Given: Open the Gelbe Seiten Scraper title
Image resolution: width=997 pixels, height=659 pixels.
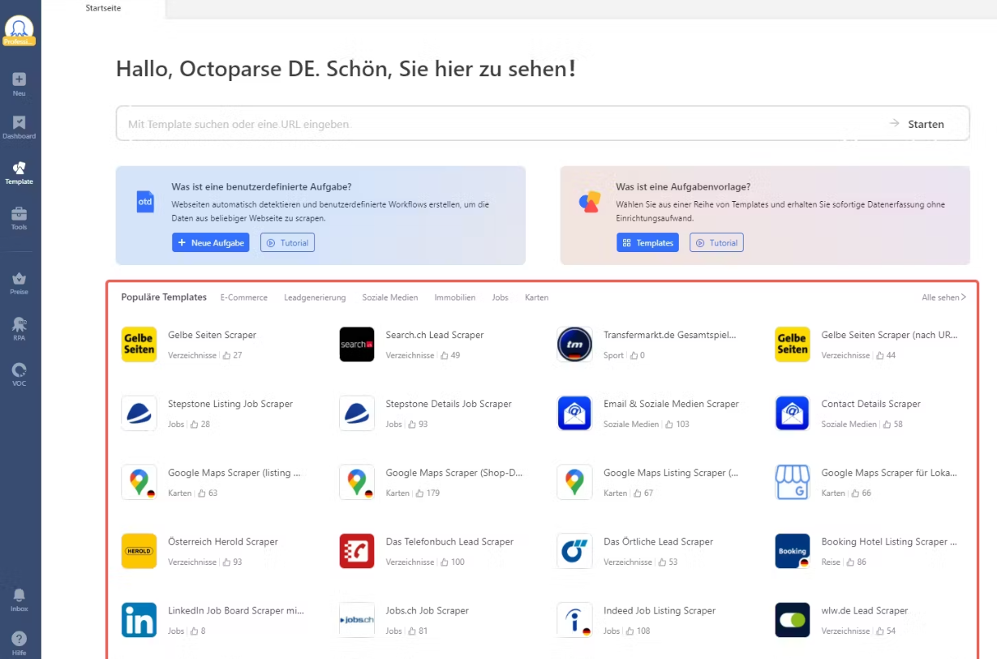Looking at the screenshot, I should (213, 335).
